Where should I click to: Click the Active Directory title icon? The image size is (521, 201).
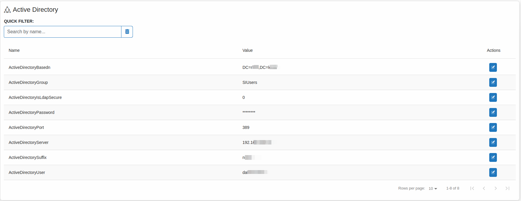click(7, 10)
